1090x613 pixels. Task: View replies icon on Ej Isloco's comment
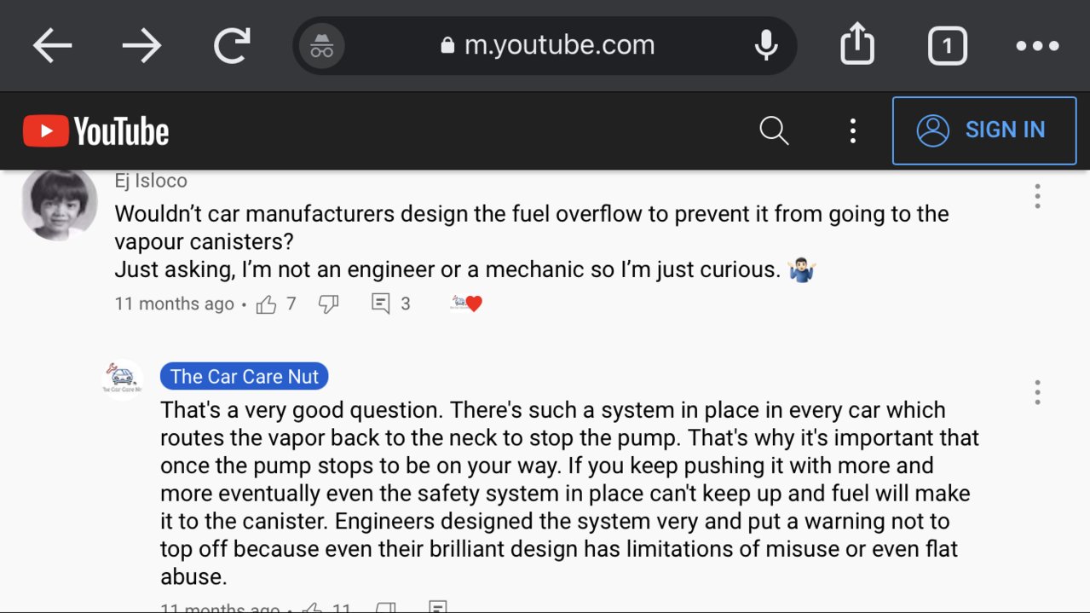click(x=381, y=304)
